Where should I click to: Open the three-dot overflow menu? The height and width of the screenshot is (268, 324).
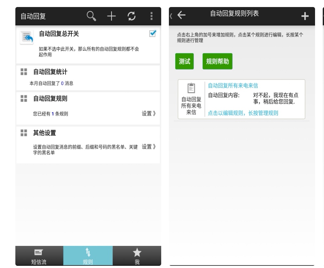[152, 17]
